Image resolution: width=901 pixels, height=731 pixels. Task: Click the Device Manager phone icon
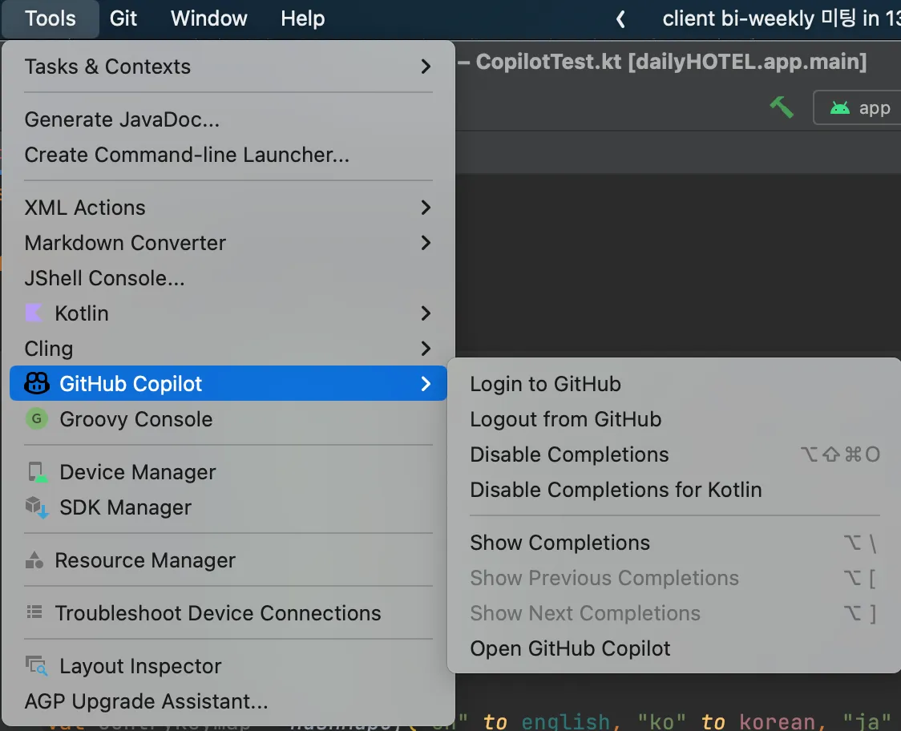coord(38,472)
